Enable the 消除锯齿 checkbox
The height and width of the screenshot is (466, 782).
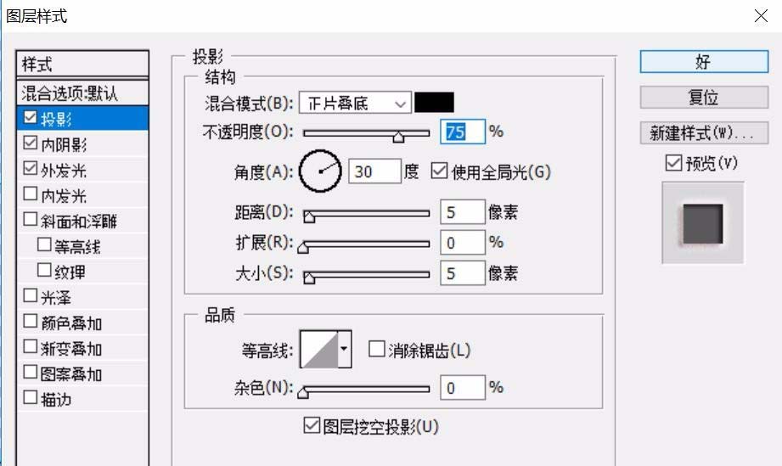376,350
